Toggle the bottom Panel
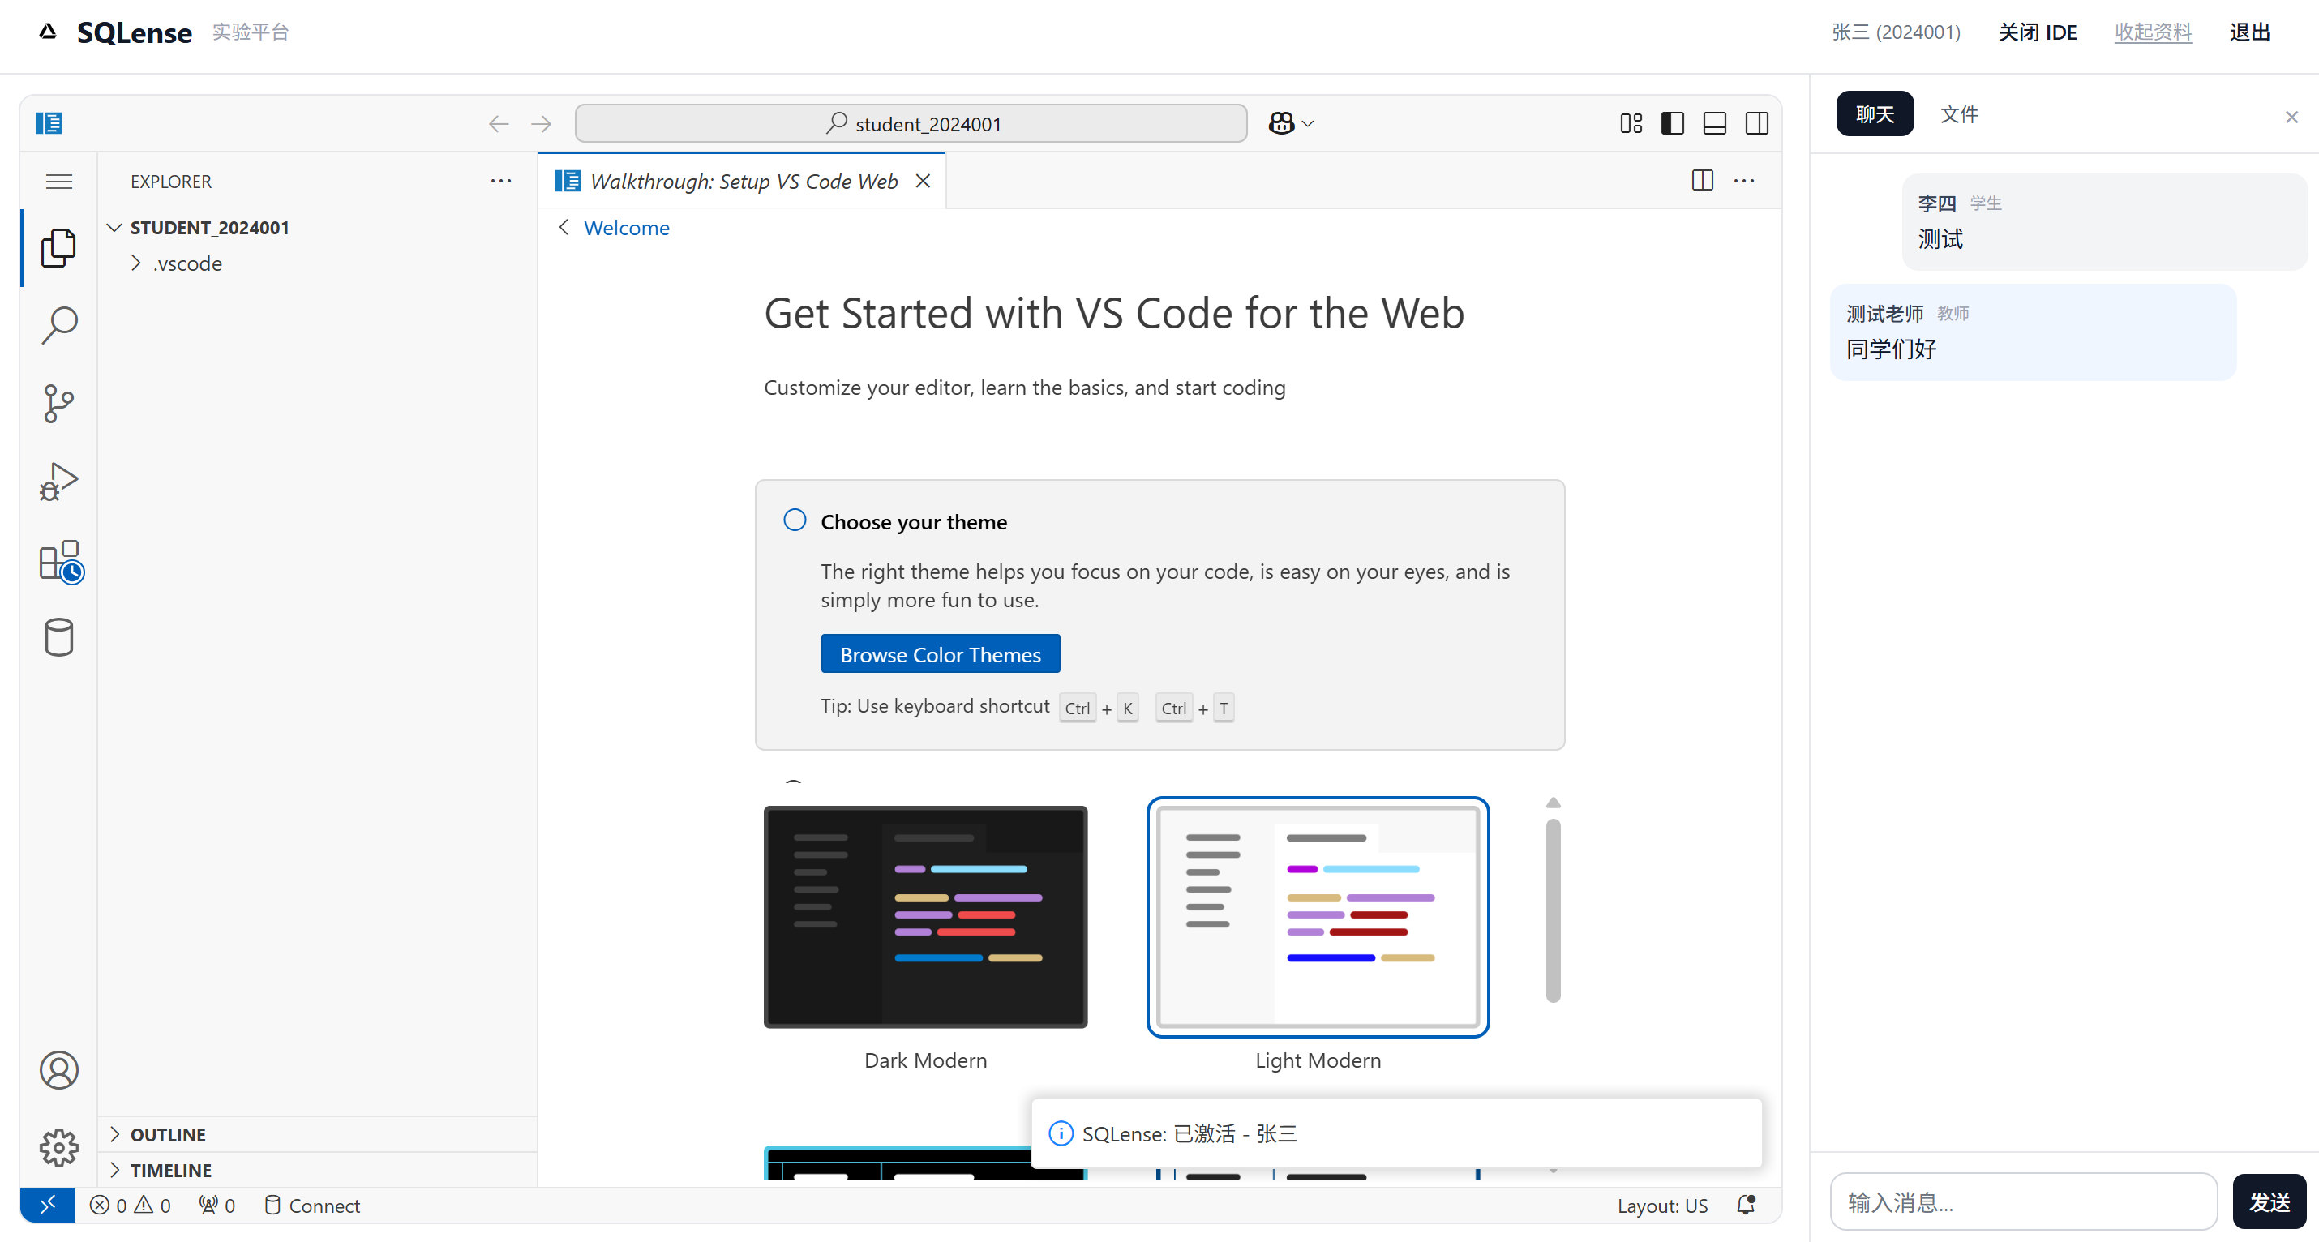This screenshot has width=2319, height=1242. 1715,123
